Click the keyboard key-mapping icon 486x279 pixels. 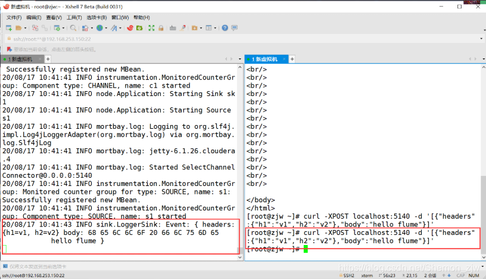pos(173,28)
